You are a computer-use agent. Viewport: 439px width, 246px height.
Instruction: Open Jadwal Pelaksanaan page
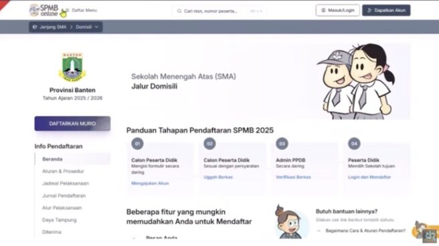pyautogui.click(x=66, y=183)
